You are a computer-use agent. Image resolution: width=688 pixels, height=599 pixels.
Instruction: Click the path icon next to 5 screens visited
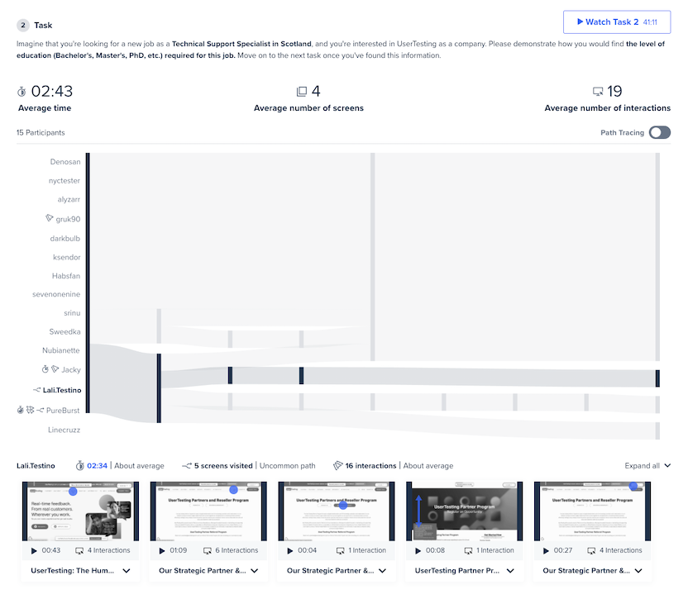tap(185, 465)
